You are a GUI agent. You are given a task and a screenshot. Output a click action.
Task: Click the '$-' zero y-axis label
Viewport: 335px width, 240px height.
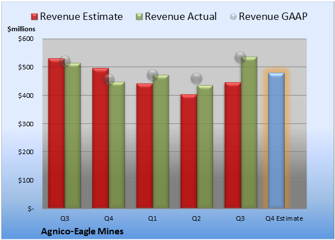click(31, 209)
